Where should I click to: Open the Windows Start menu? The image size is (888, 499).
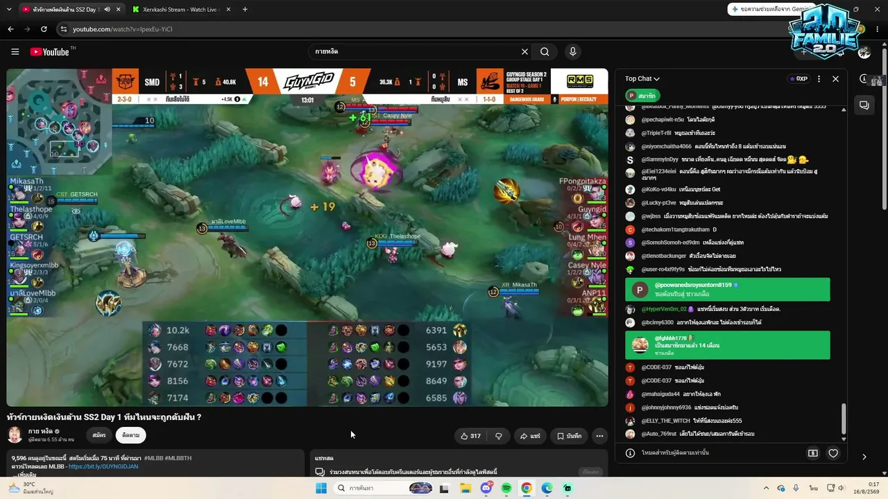pos(321,488)
